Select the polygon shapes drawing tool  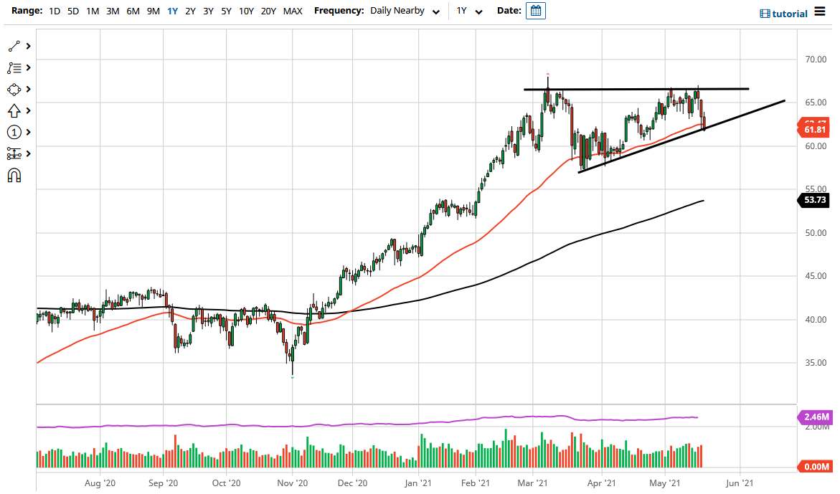(x=14, y=89)
